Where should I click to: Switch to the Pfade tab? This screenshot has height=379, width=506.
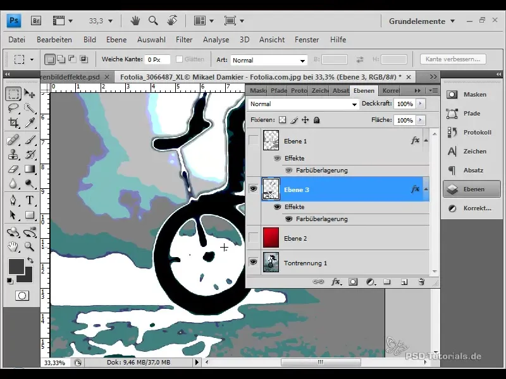tap(278, 91)
